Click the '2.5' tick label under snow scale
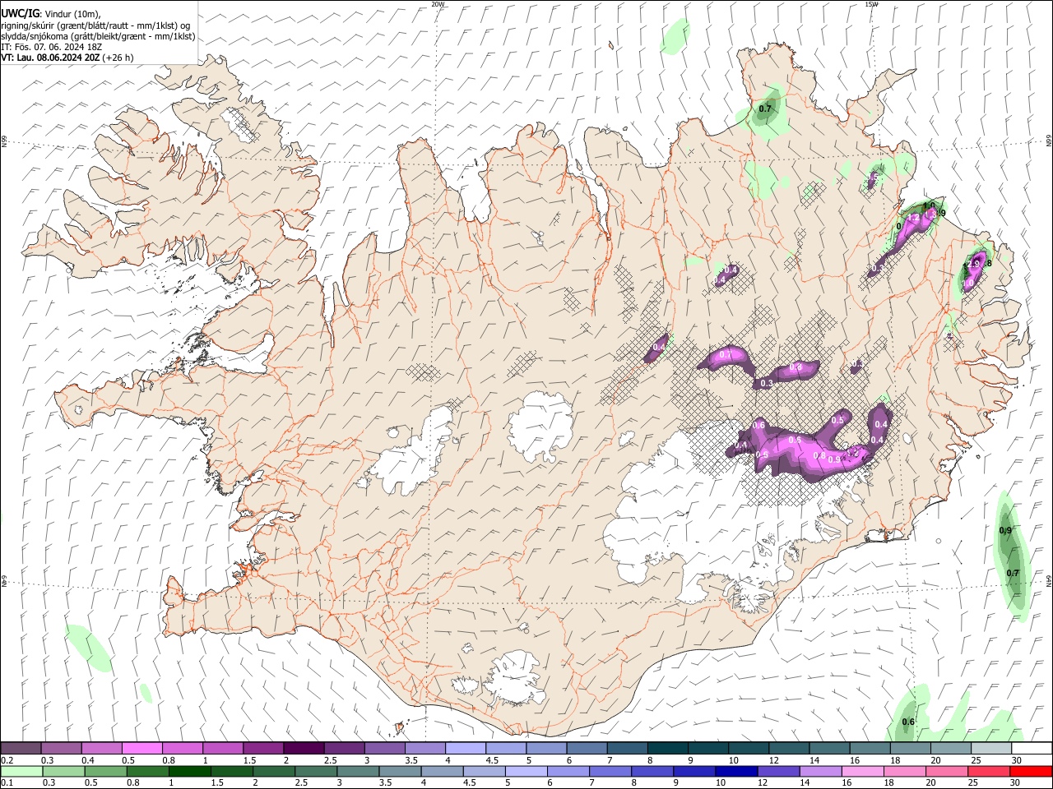 point(331,760)
